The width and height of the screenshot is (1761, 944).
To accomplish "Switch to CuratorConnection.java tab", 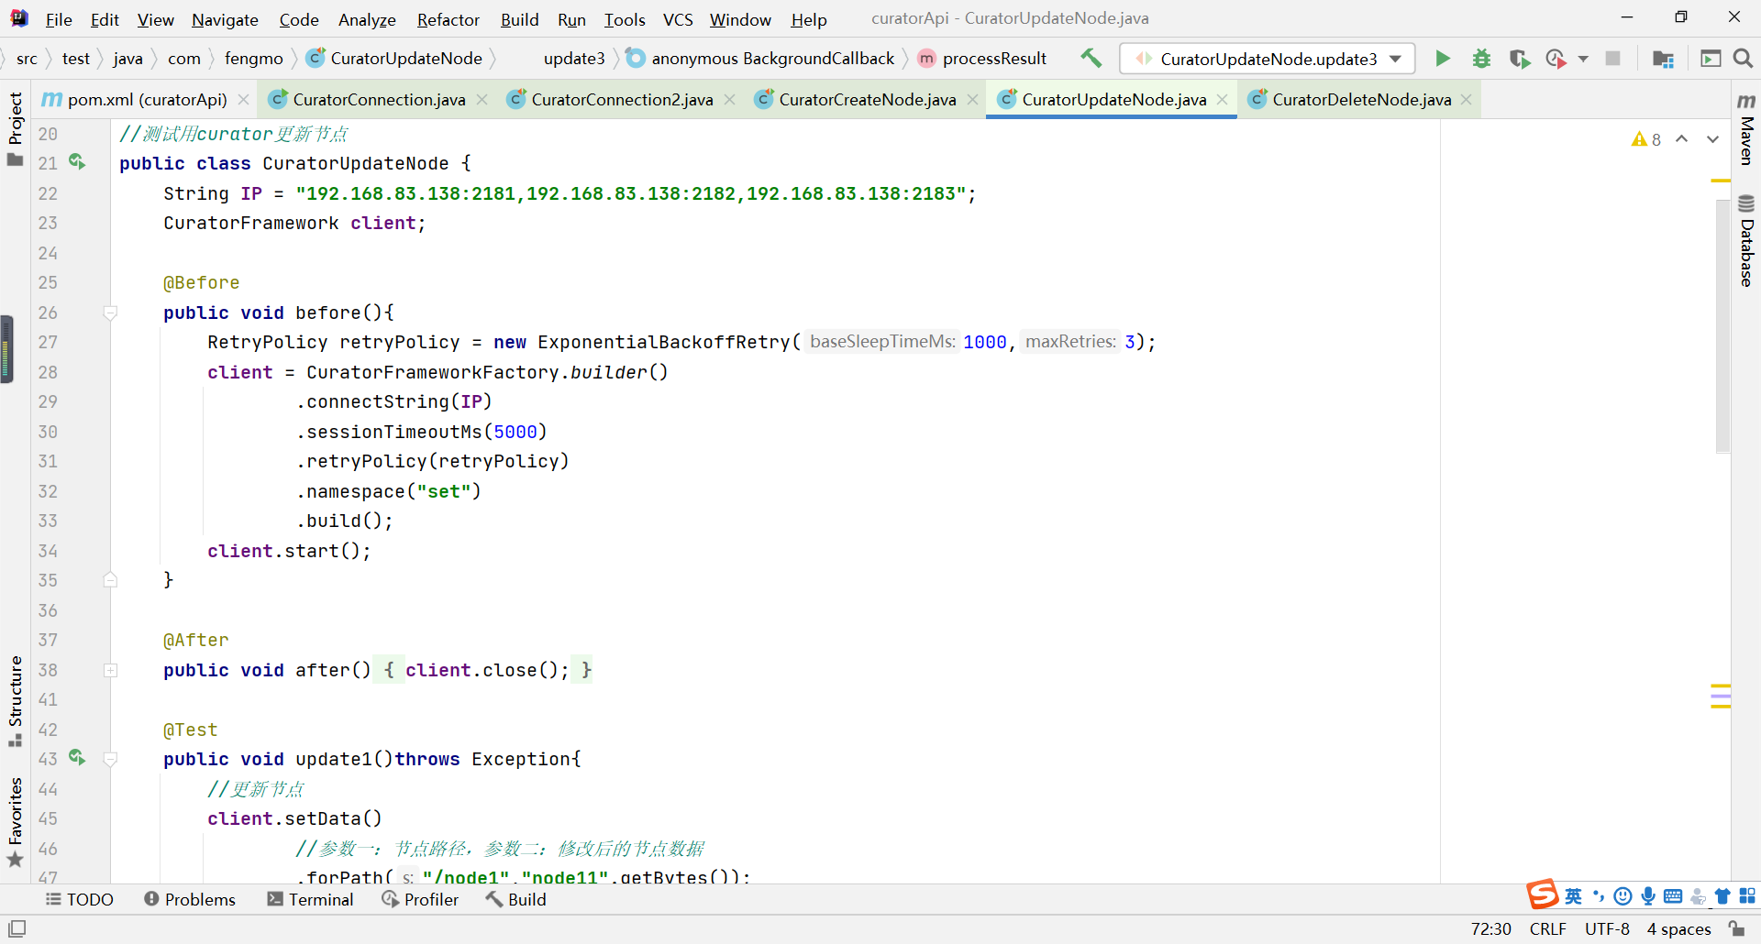I will coord(379,99).
